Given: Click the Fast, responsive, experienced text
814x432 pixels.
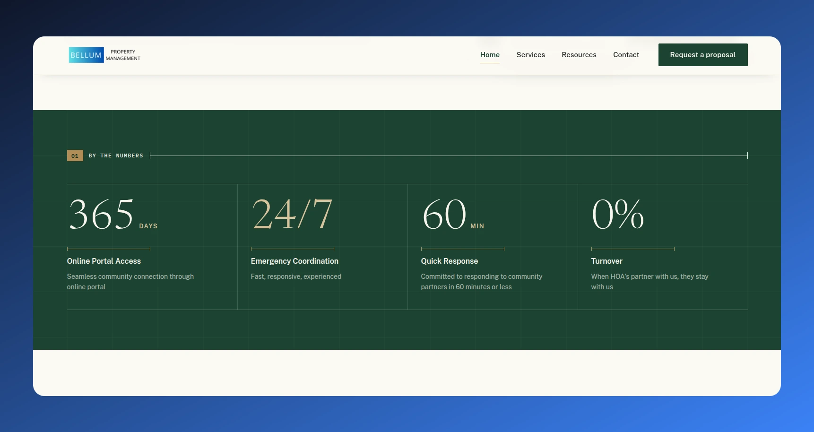Looking at the screenshot, I should click(296, 276).
